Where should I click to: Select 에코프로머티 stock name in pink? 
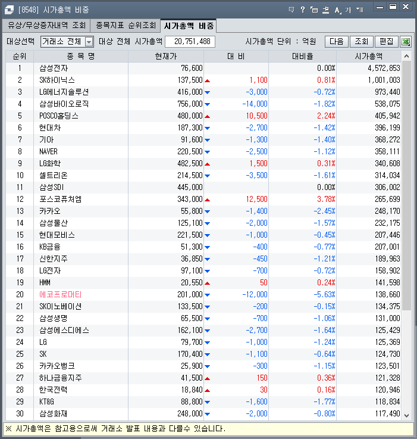click(61, 294)
